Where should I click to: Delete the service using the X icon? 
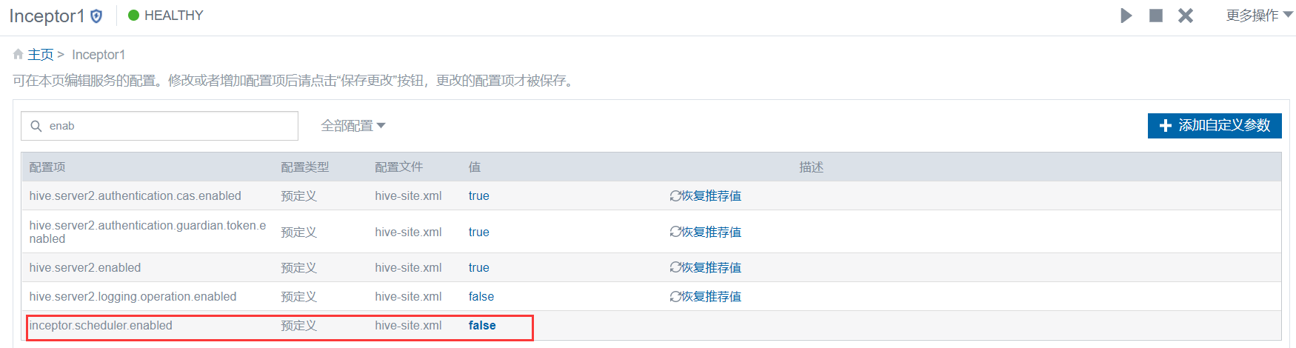1186,16
